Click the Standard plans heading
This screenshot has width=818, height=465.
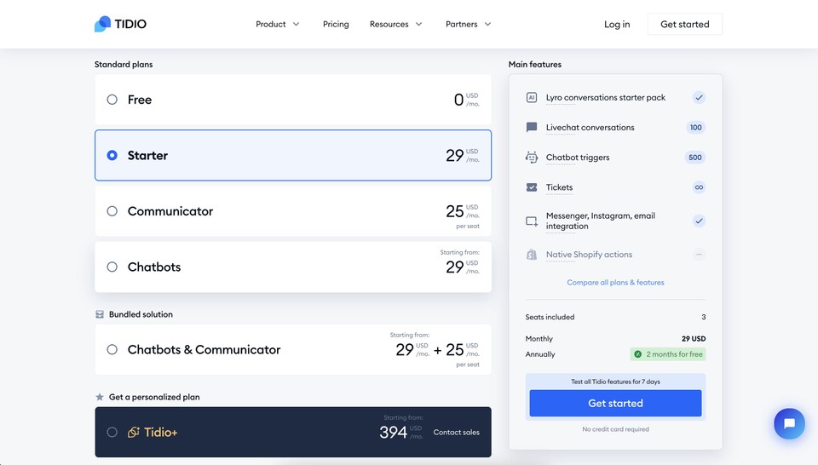[x=124, y=64]
